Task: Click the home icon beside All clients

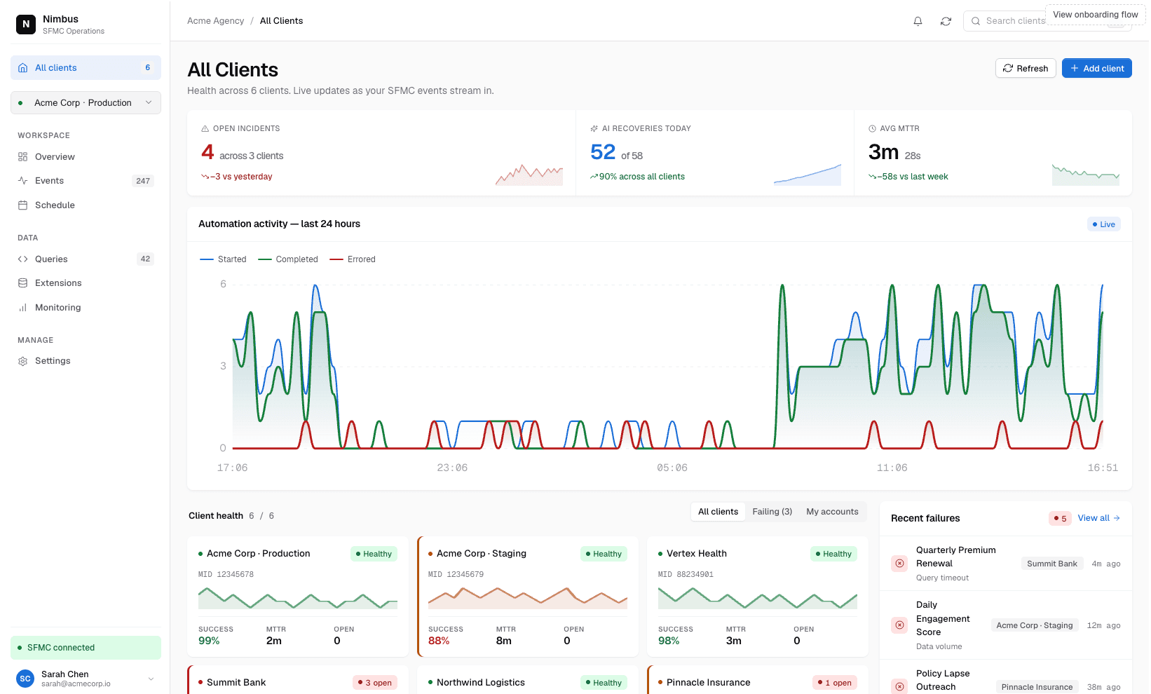Action: [x=22, y=68]
